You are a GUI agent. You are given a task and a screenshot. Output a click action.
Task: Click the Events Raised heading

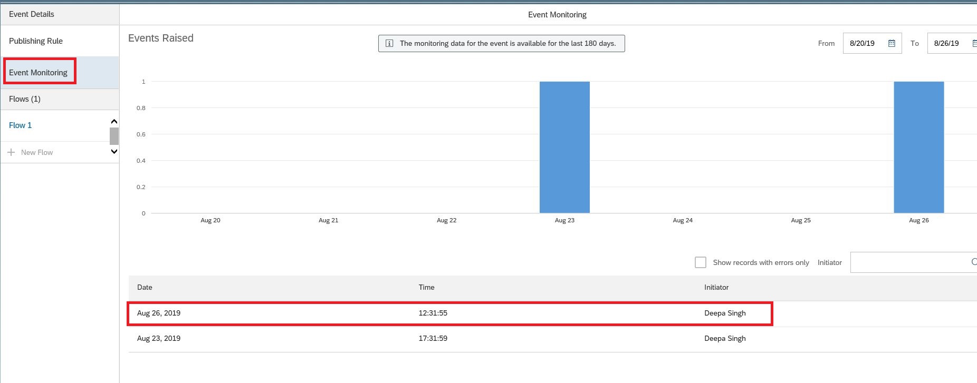coord(161,38)
